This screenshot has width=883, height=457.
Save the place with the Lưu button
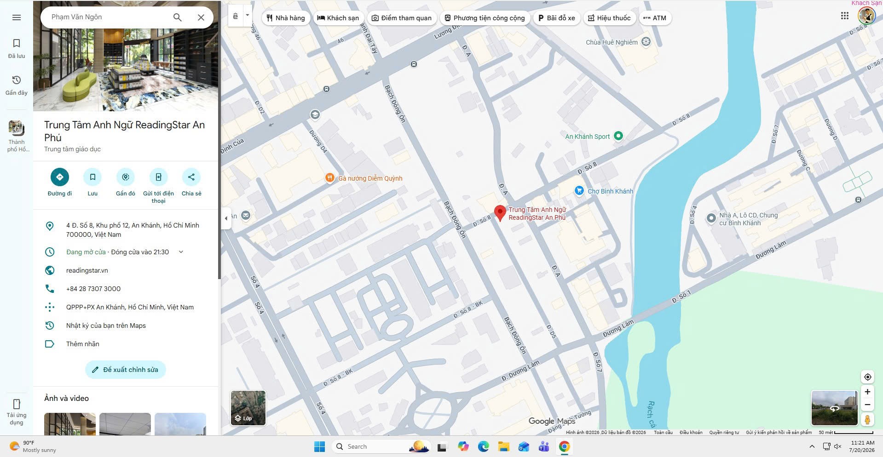coord(92,183)
